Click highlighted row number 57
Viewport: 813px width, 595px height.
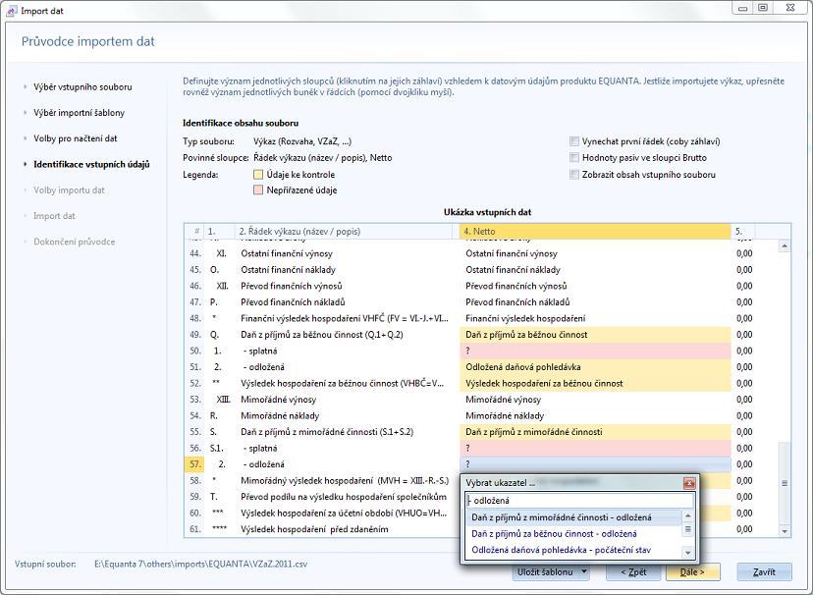(x=194, y=464)
